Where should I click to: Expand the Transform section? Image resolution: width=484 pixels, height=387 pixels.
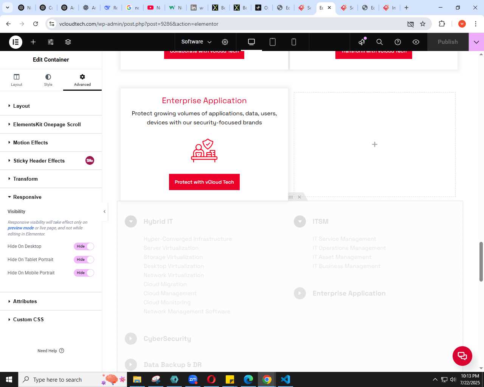(51, 179)
